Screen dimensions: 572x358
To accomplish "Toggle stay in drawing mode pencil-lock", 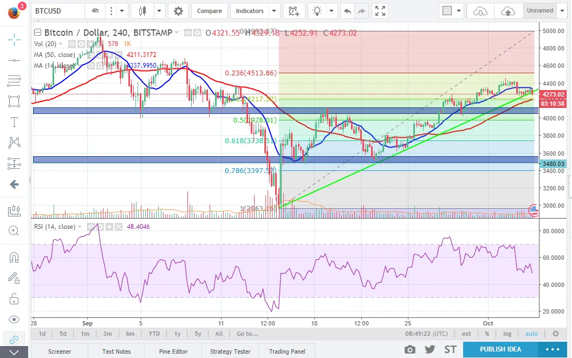I will pos(14,278).
